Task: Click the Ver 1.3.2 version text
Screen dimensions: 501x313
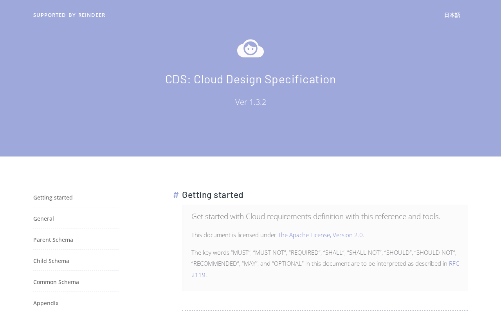Action: (x=250, y=102)
